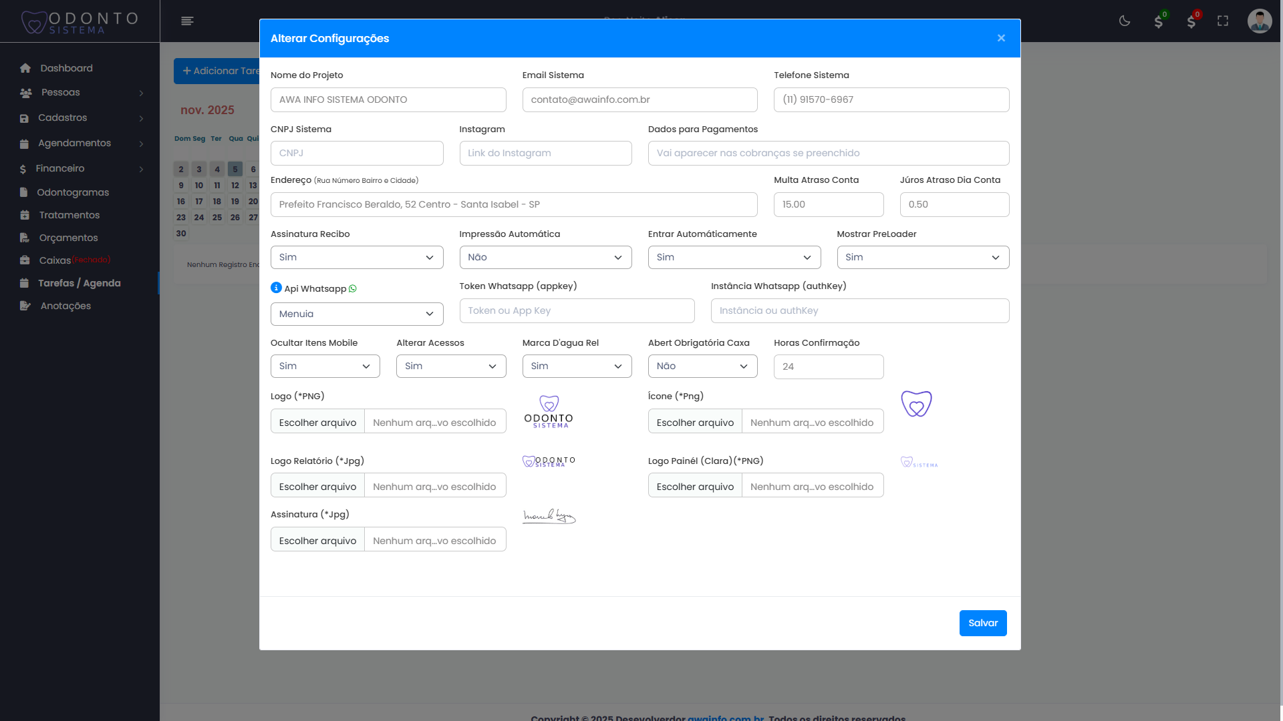Close the Alterar Configurações dialog

(1001, 38)
